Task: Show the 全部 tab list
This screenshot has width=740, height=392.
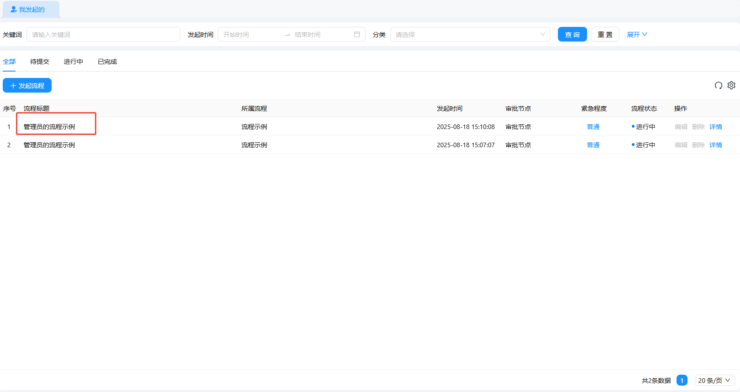Action: (x=9, y=62)
